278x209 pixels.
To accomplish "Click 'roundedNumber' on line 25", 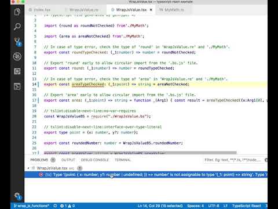I will tap(86, 143).
